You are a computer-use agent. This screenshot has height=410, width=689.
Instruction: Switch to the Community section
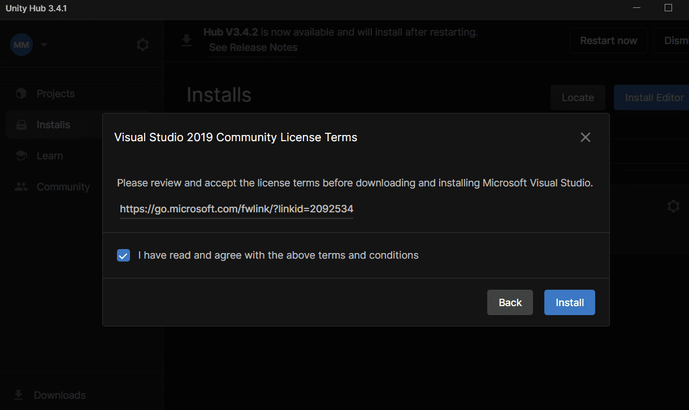click(63, 187)
